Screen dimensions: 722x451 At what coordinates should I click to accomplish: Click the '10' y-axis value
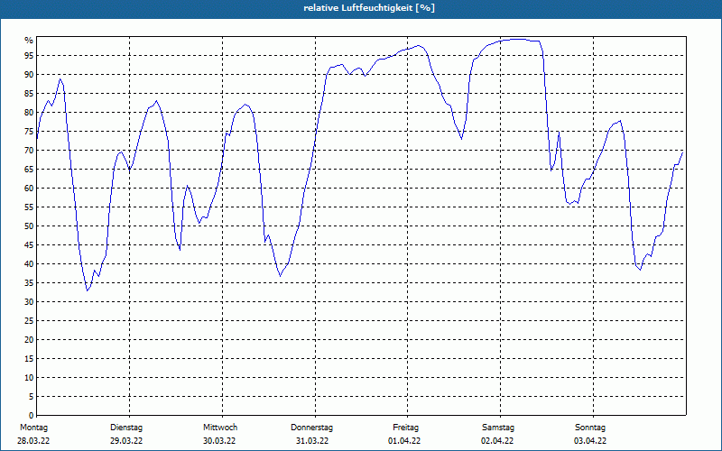click(x=29, y=377)
